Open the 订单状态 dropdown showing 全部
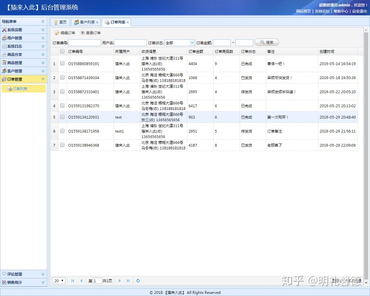The height and width of the screenshot is (296, 370). pos(192,43)
